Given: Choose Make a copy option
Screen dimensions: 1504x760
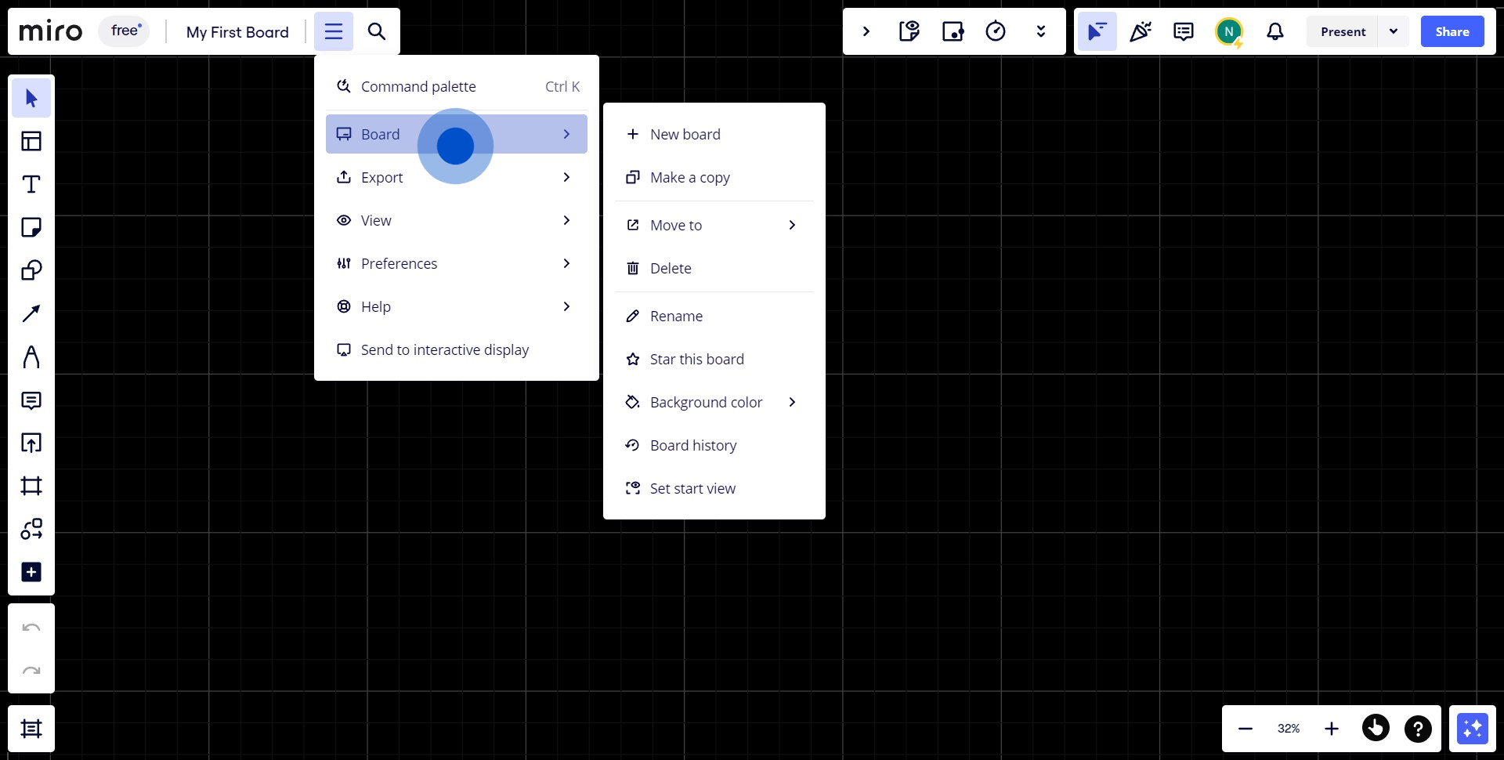Looking at the screenshot, I should (x=689, y=178).
